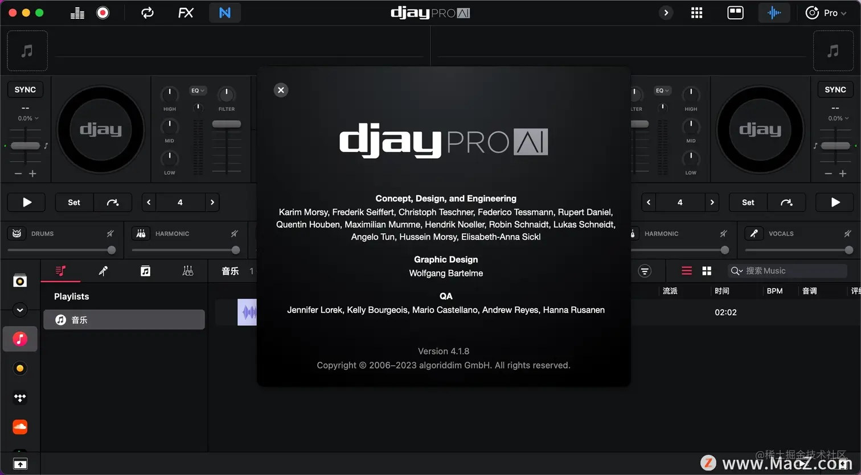
Task: Mute the VOCALS stem speaker icon
Action: (x=847, y=233)
